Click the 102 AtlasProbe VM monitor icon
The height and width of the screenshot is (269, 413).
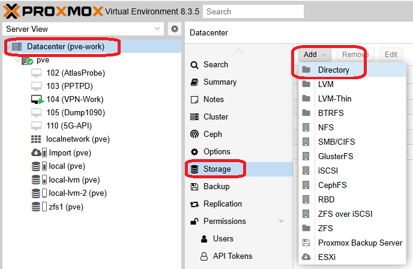(x=36, y=73)
